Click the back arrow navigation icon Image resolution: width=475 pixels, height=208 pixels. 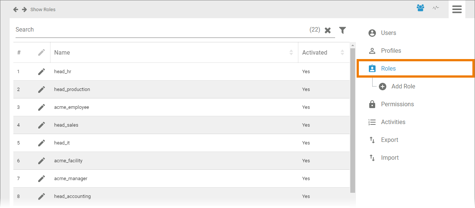[16, 9]
